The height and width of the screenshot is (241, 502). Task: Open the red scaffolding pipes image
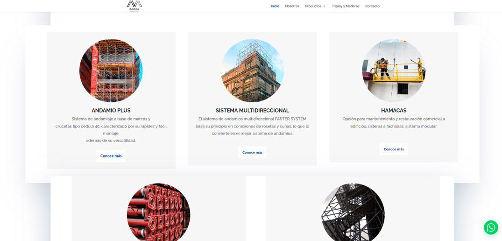(x=158, y=213)
